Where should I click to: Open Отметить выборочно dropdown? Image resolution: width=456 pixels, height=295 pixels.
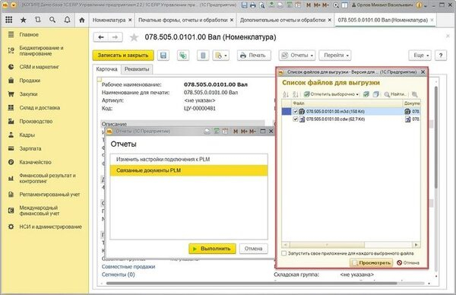coord(331,94)
